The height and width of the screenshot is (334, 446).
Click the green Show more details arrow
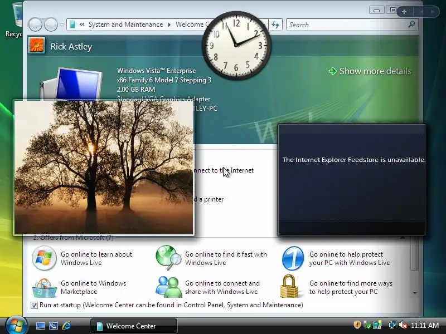pyautogui.click(x=332, y=71)
